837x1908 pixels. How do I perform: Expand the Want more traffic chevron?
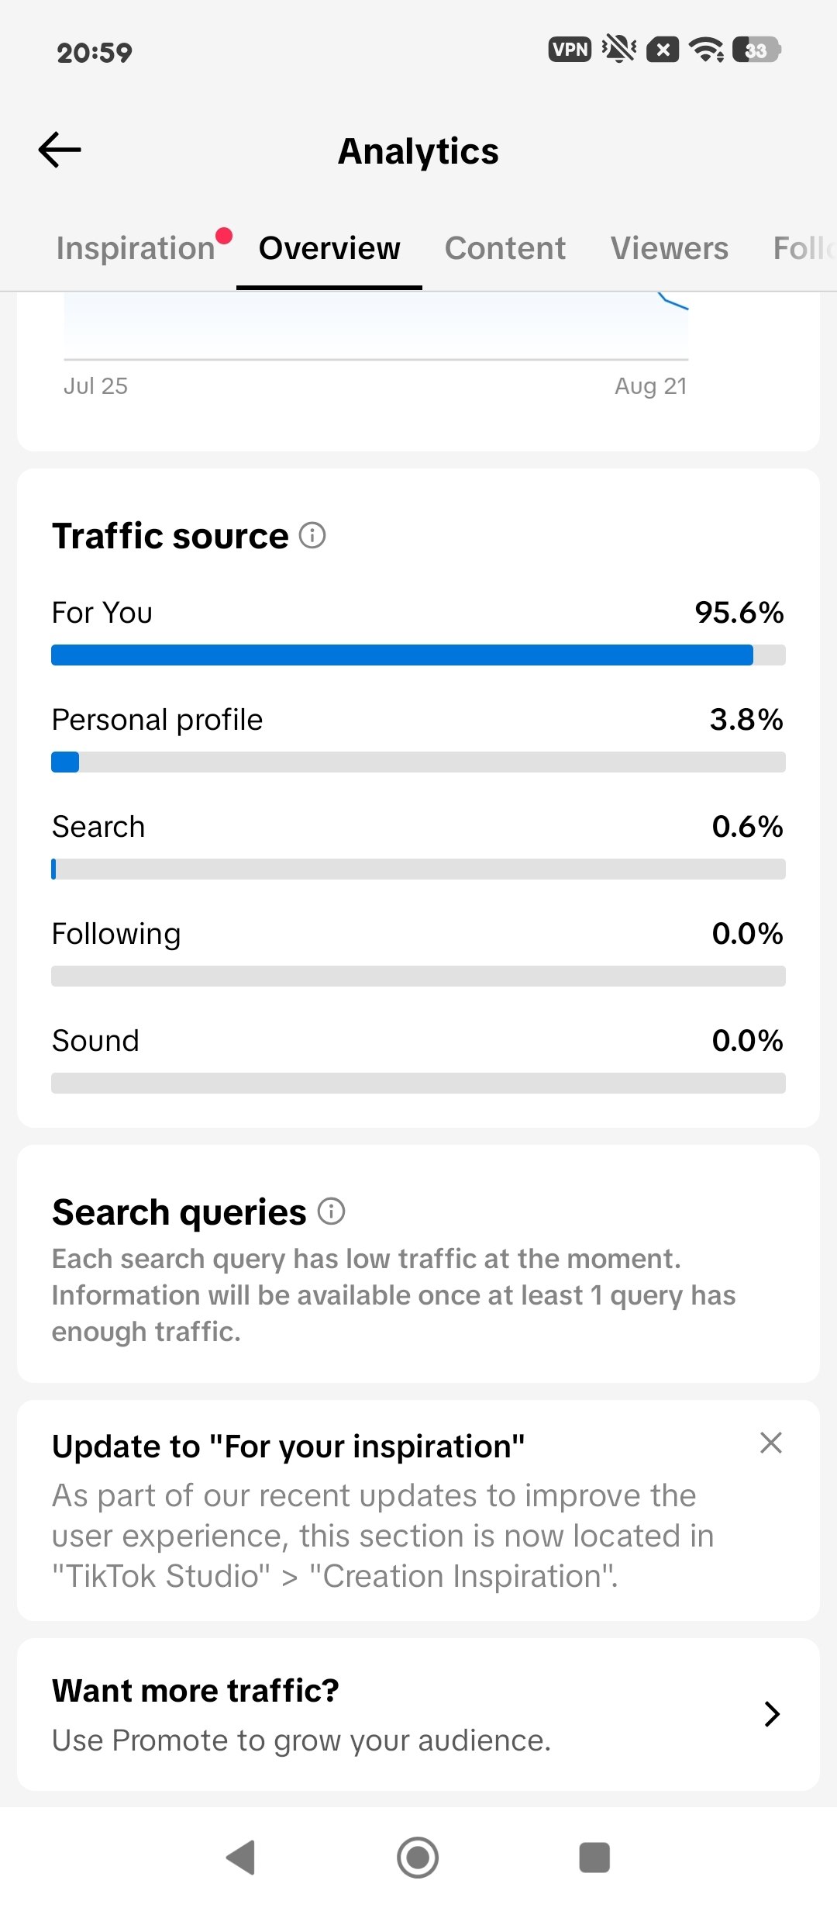coord(772,1714)
